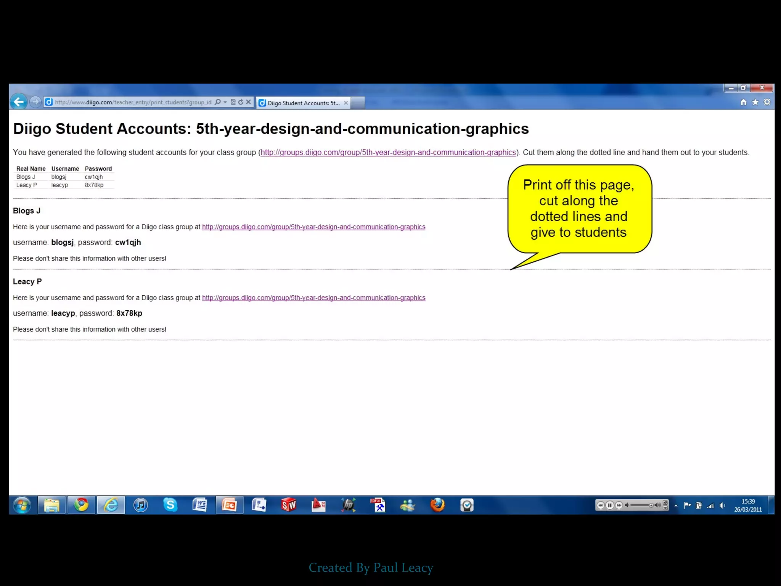
Task: Open the class group link in the intro paragraph
Action: 388,153
